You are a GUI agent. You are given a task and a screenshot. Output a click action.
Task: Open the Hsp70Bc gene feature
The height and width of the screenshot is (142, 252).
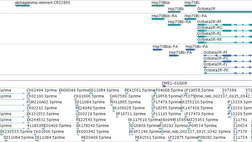pos(190,6)
